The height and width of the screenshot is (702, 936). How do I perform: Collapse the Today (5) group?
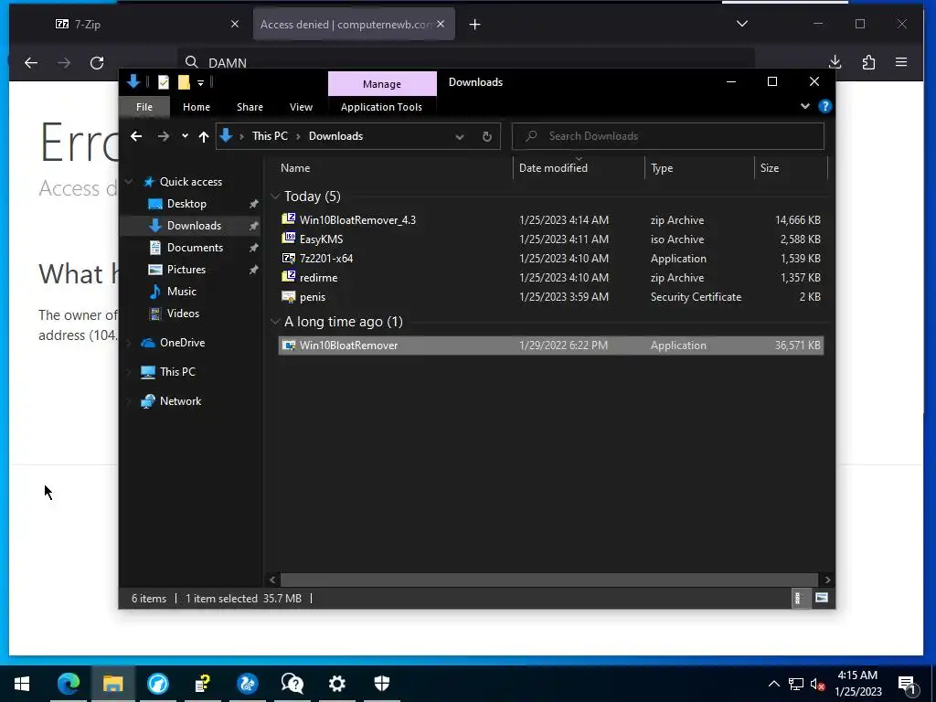point(275,197)
